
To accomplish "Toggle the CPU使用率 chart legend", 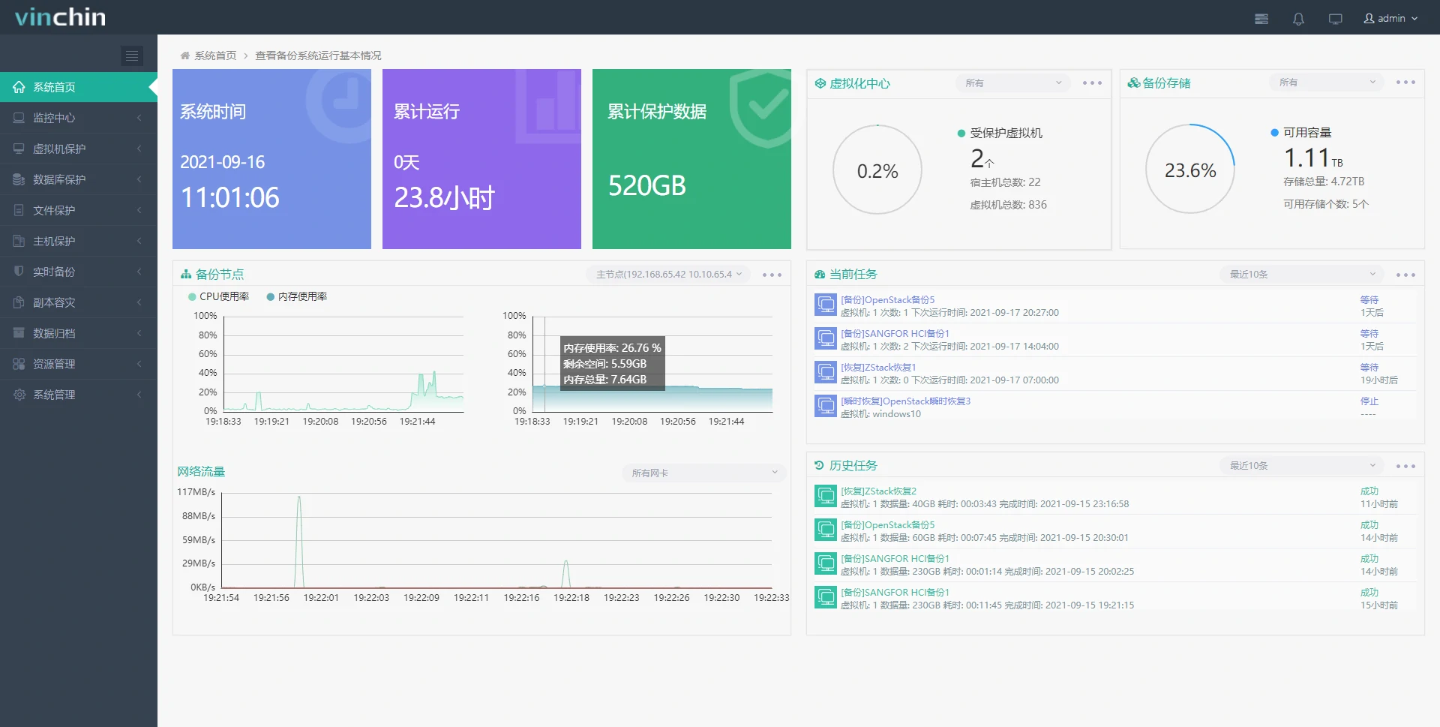I will pos(219,296).
